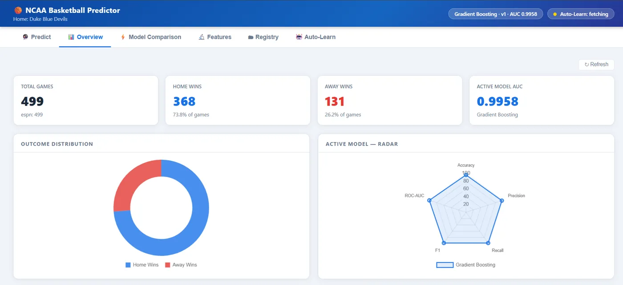Click the red Away Wins legend swatch
This screenshot has width=623, height=285.
(x=168, y=265)
